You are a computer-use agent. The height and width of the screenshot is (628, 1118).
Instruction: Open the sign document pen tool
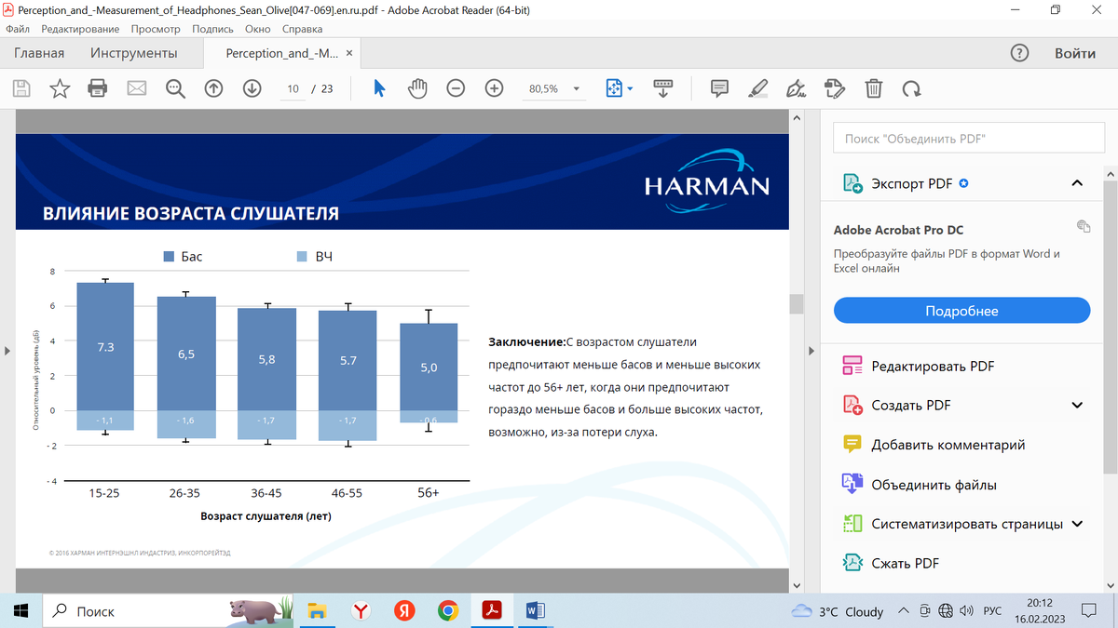[x=796, y=88]
